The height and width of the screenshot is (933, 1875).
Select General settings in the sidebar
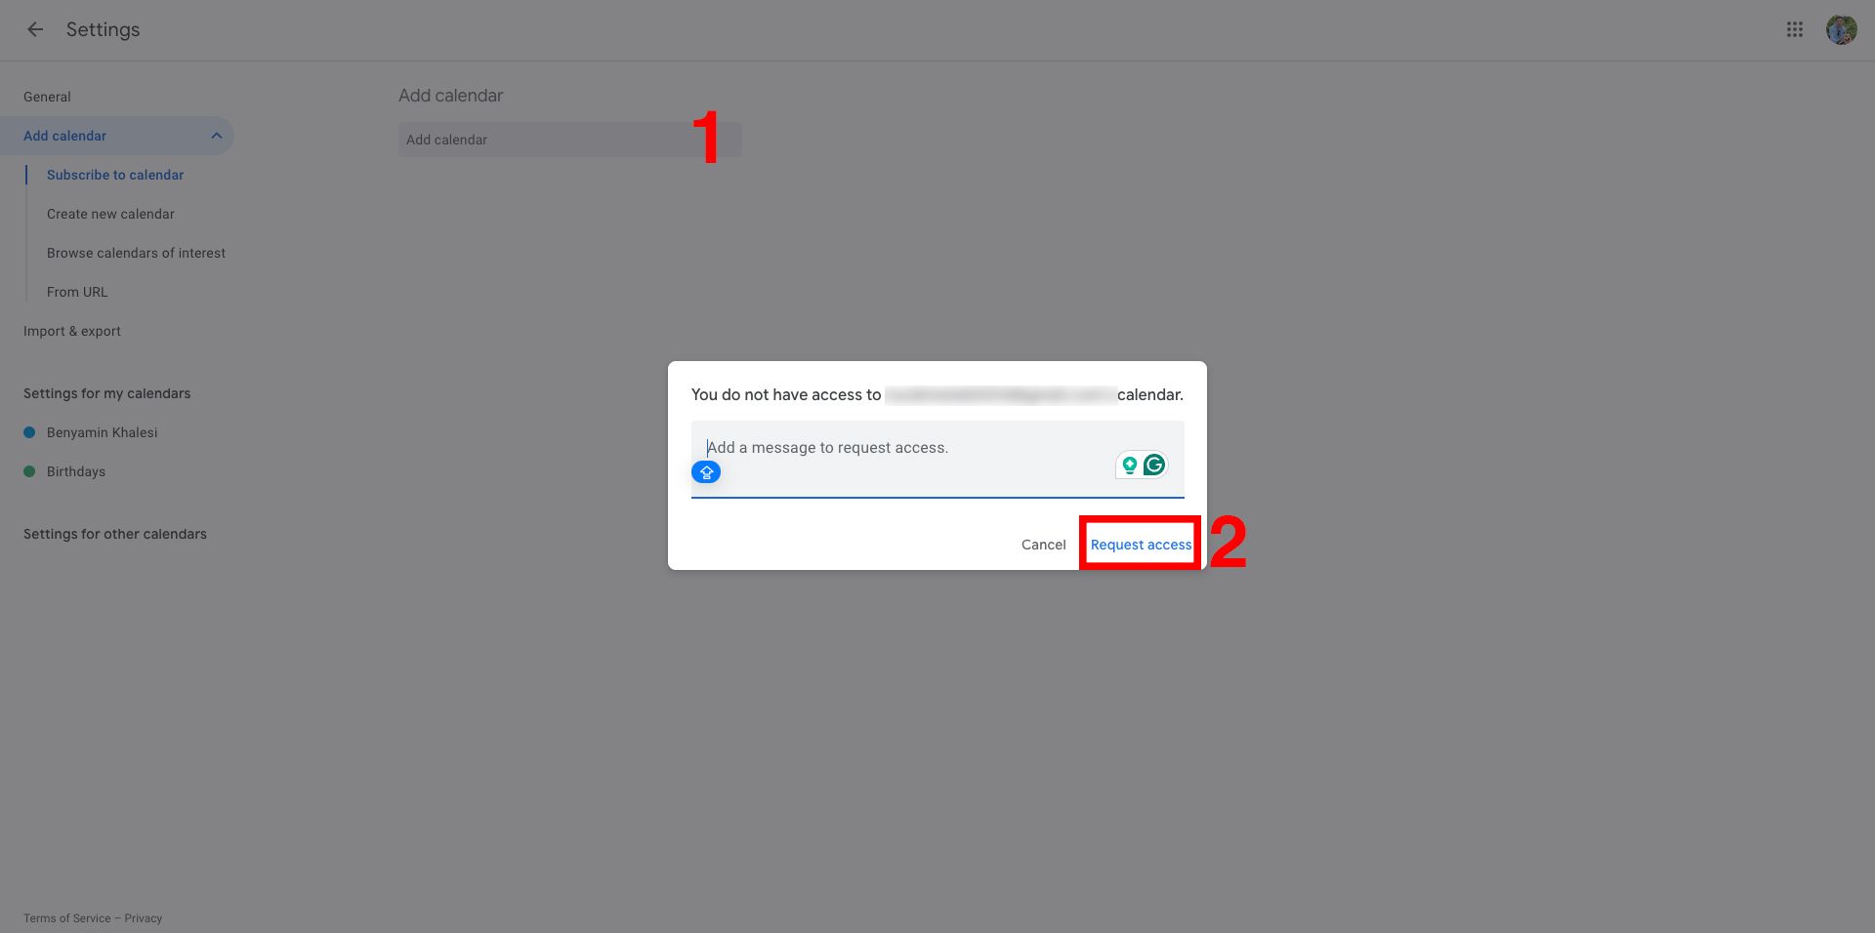click(x=47, y=97)
